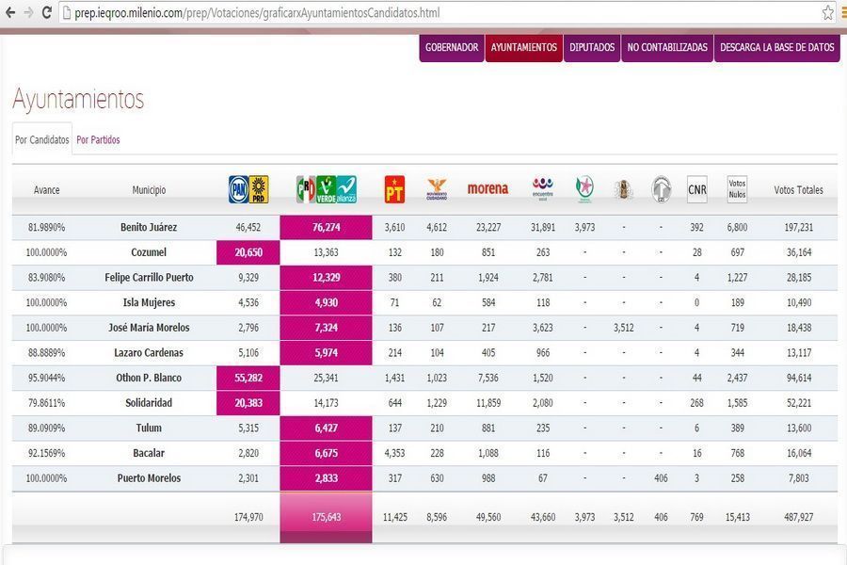847x565 pixels.
Task: Click the 197,231 total for Benito Juárez
Action: (x=798, y=227)
